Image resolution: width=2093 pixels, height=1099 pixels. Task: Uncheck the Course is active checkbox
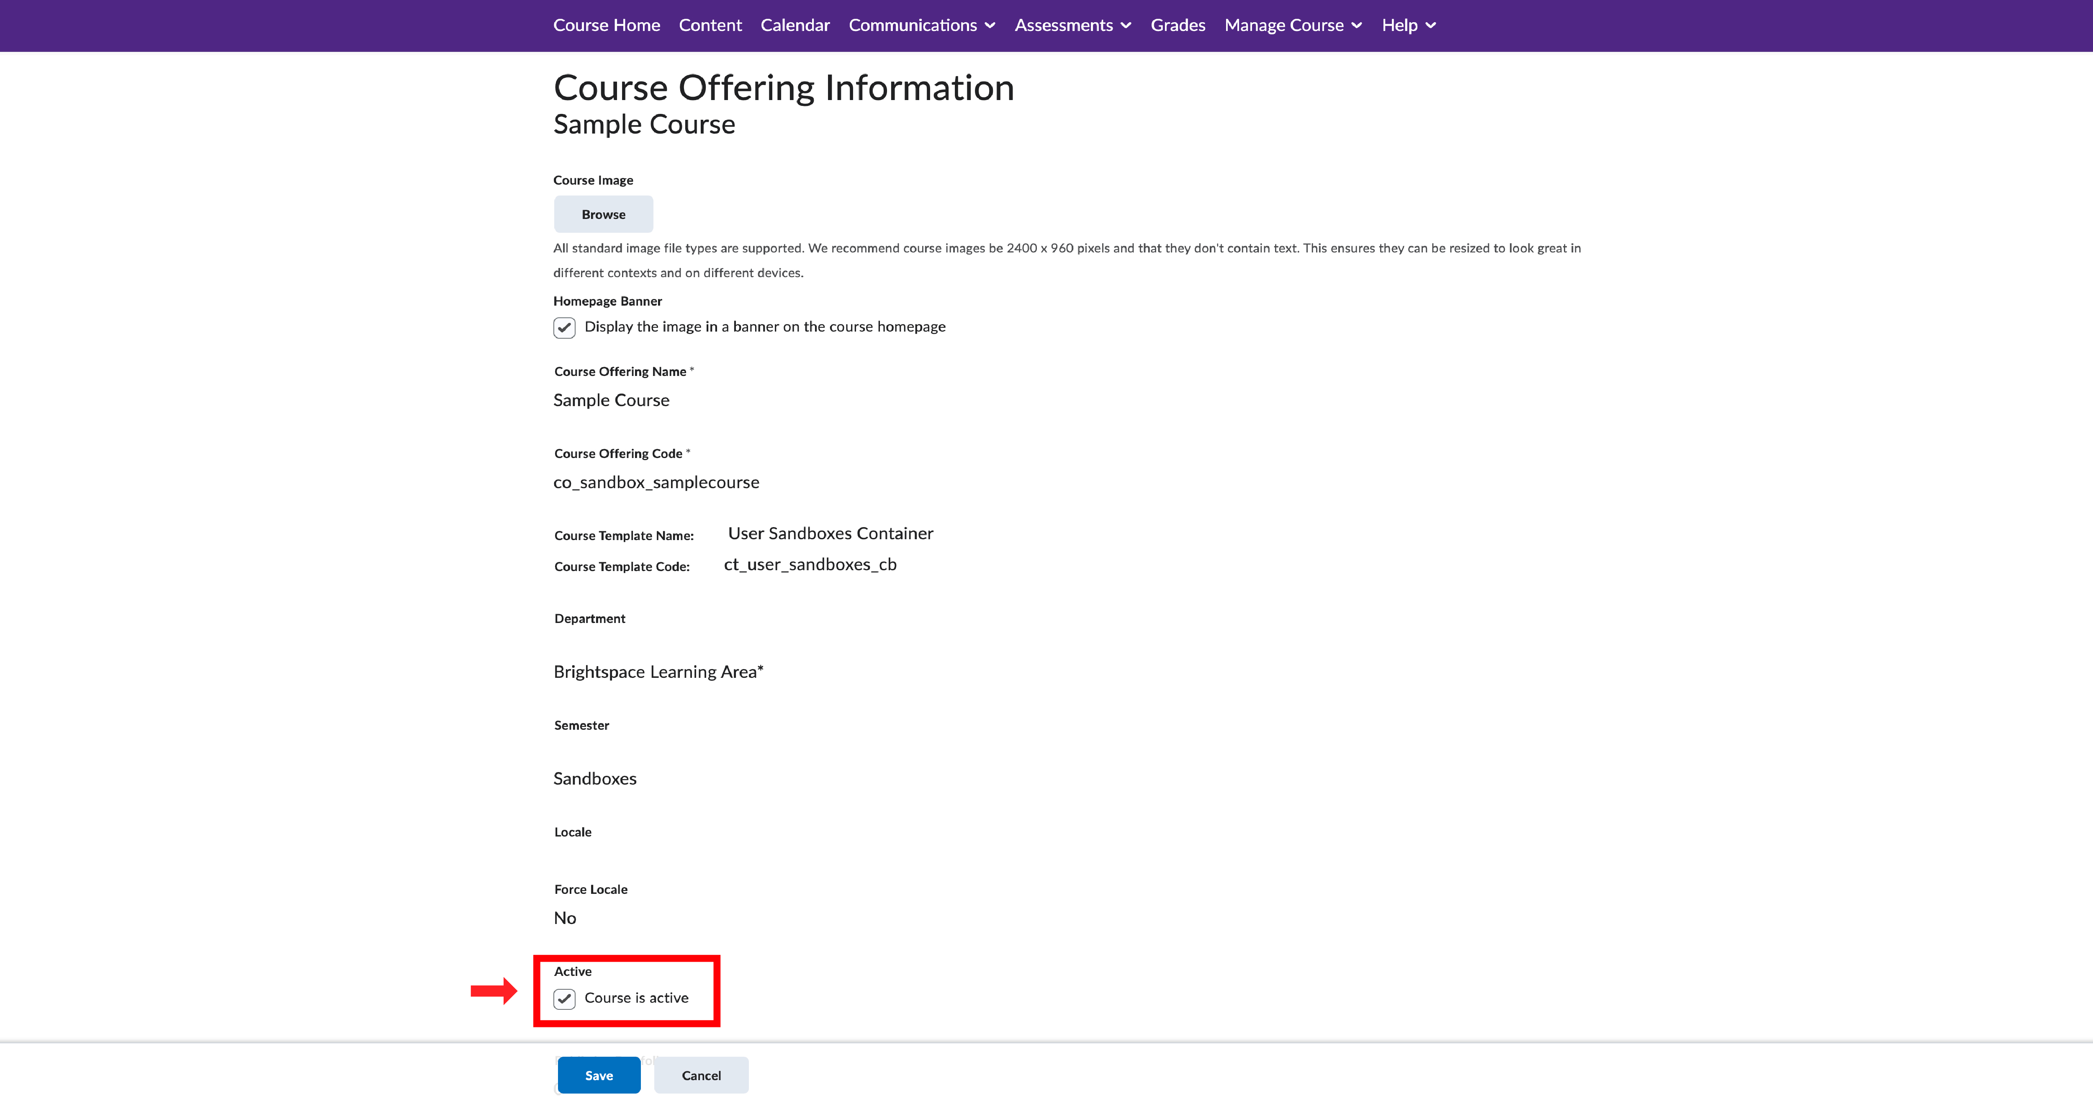[565, 998]
